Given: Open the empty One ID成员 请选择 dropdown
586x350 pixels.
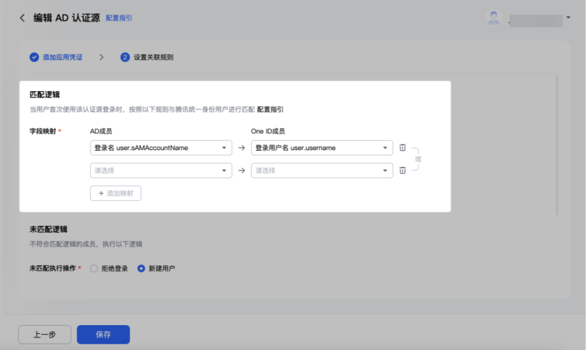Looking at the screenshot, I should coord(322,170).
